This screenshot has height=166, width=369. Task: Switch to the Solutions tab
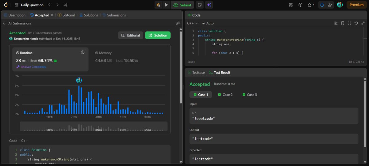pos(89,15)
